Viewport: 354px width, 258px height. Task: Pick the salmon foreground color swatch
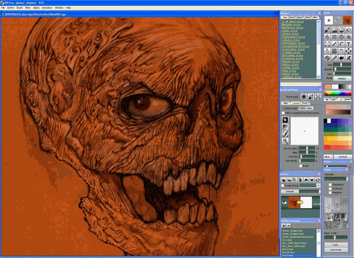[328, 86]
